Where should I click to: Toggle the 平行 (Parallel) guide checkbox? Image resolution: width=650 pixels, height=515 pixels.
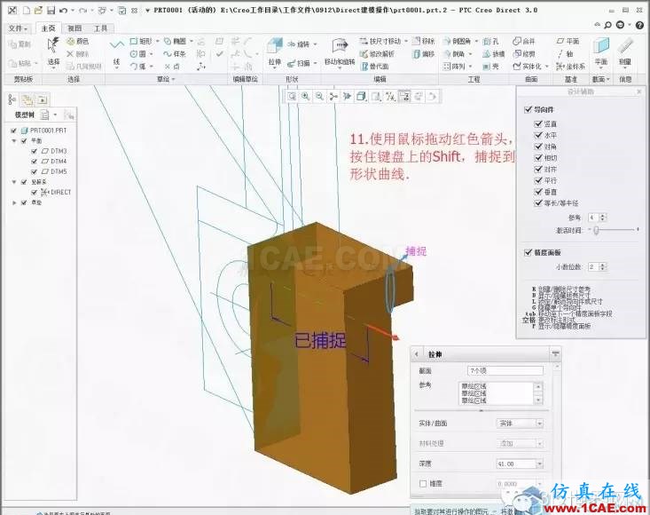point(538,180)
